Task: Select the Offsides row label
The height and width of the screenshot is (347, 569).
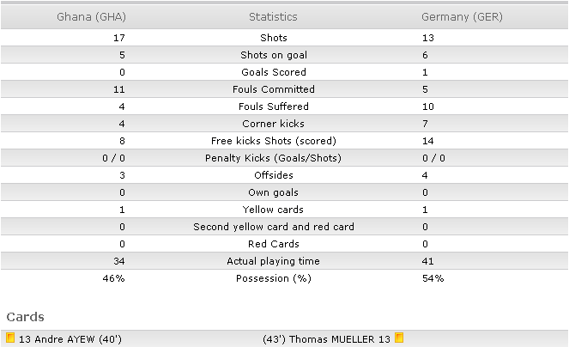Action: (274, 175)
